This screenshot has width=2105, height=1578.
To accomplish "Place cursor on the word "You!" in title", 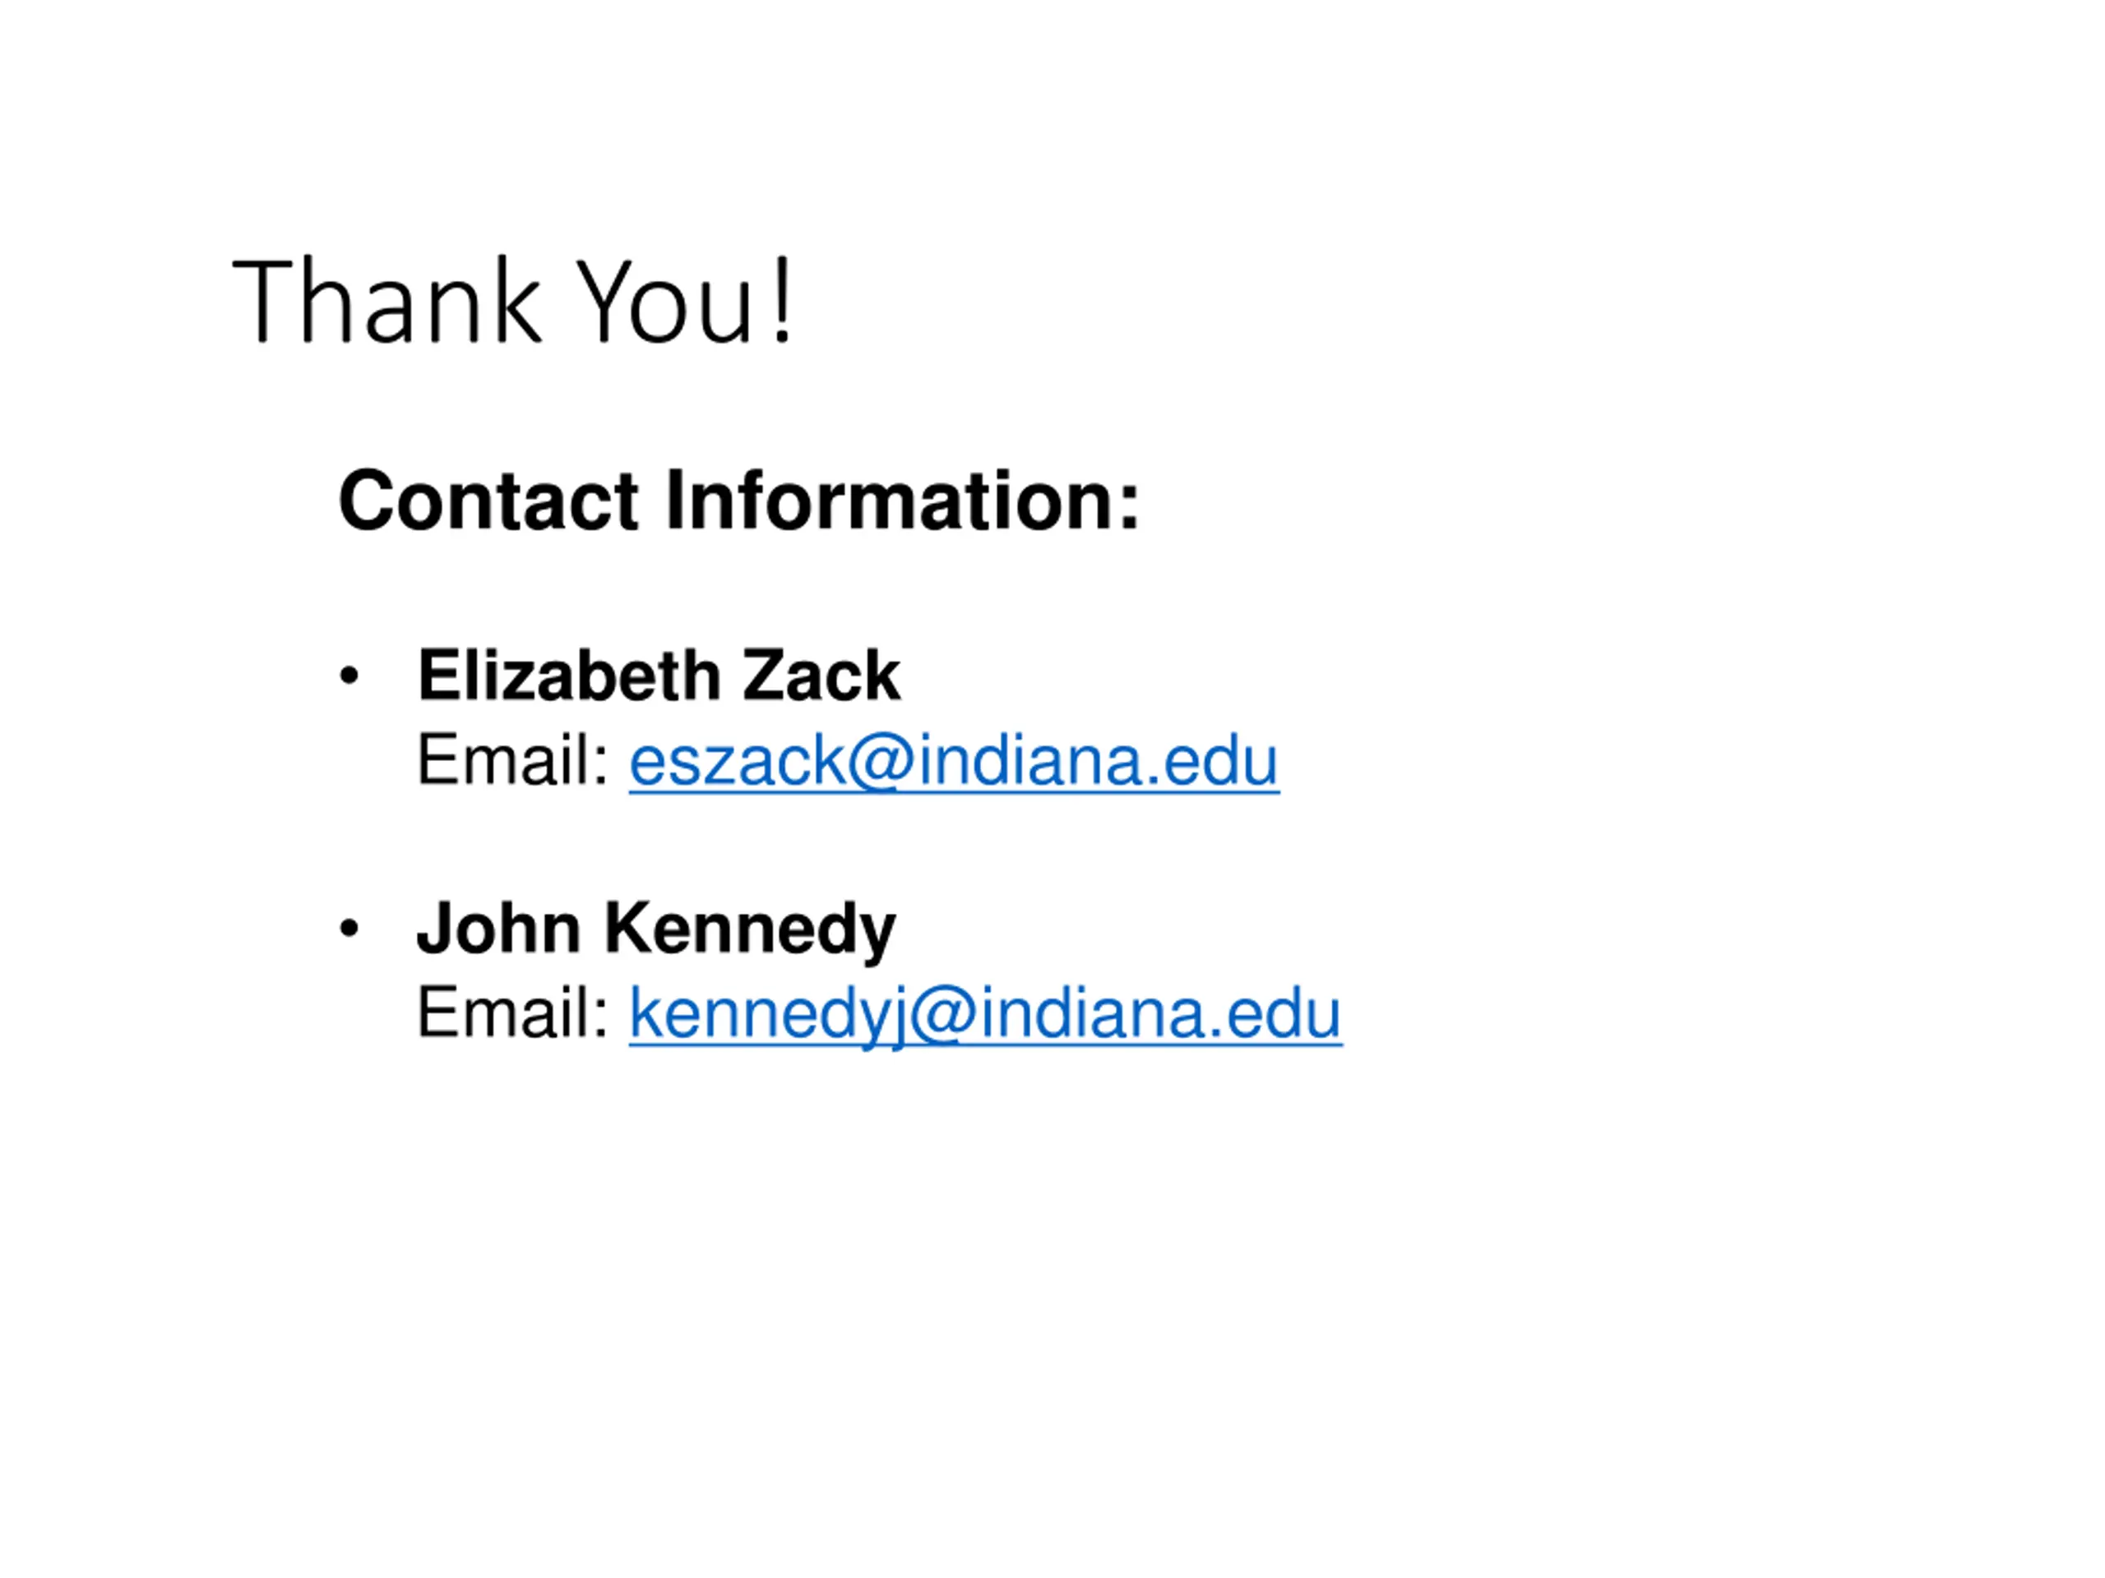I will pyautogui.click(x=685, y=301).
